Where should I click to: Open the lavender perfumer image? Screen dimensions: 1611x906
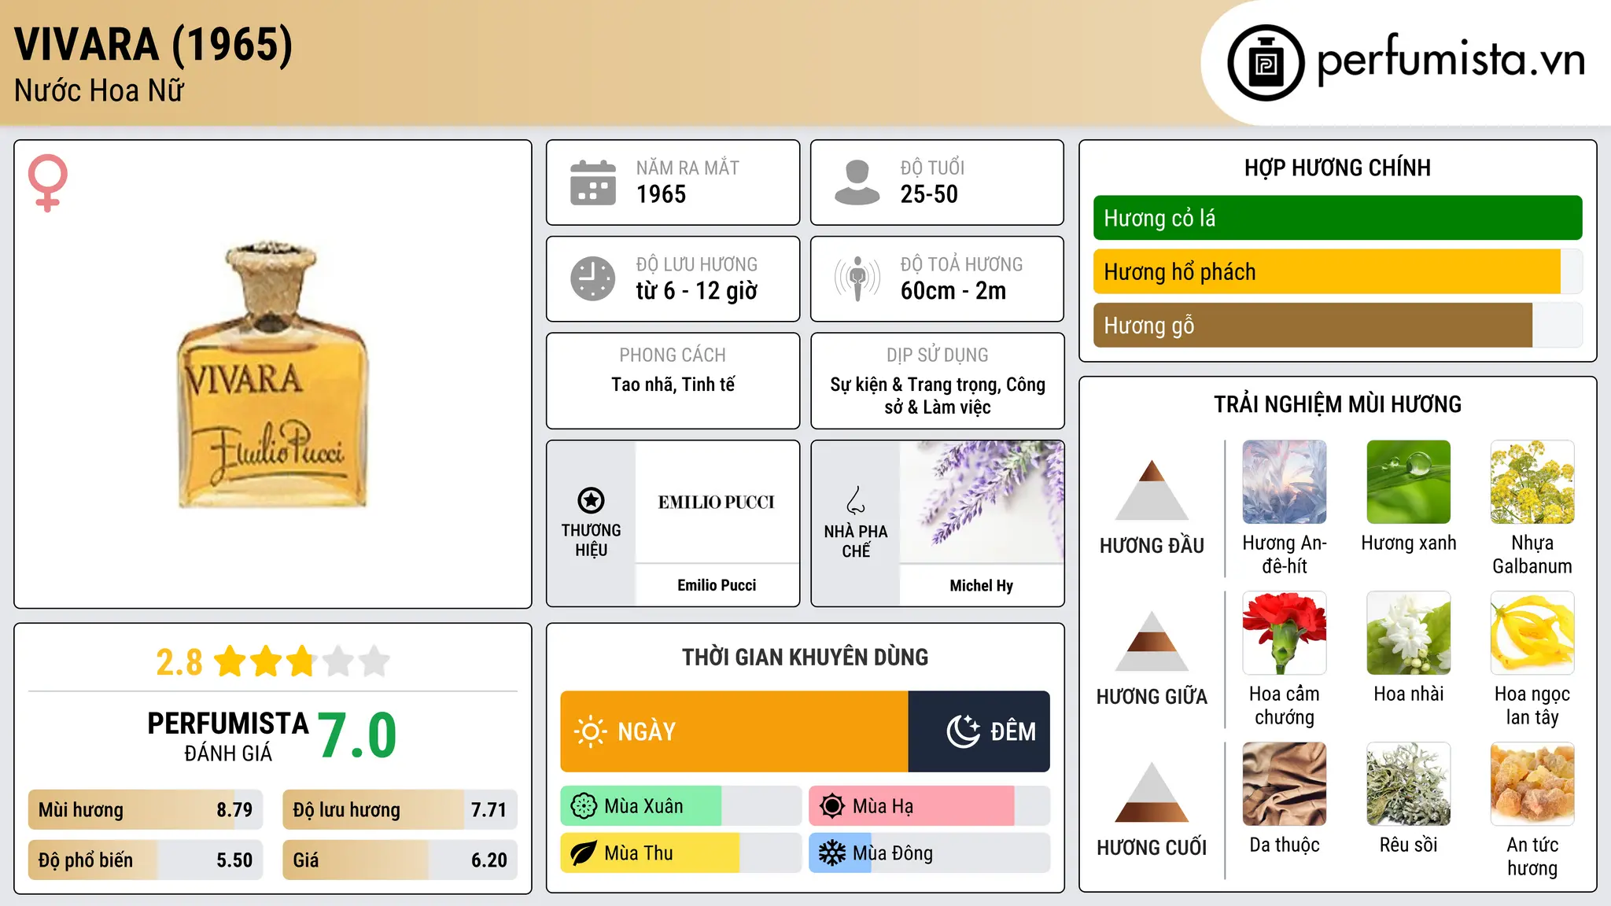click(982, 503)
